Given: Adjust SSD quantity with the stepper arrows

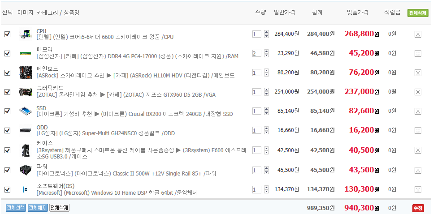Looking at the screenshot, I should click(266, 111).
